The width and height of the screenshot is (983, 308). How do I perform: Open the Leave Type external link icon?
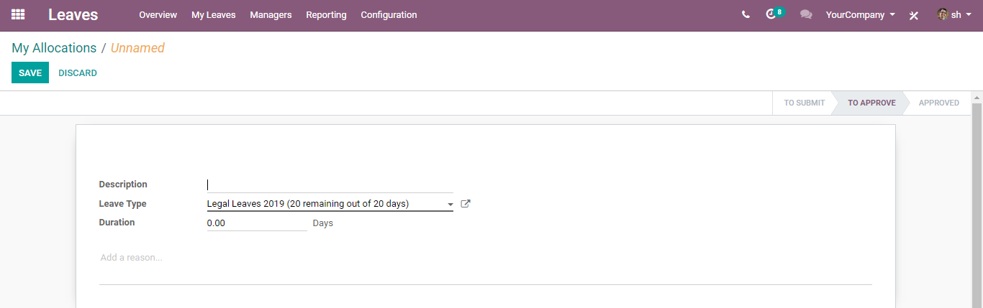pos(466,204)
